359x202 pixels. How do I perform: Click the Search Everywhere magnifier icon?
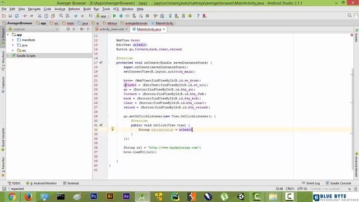pos(349,16)
